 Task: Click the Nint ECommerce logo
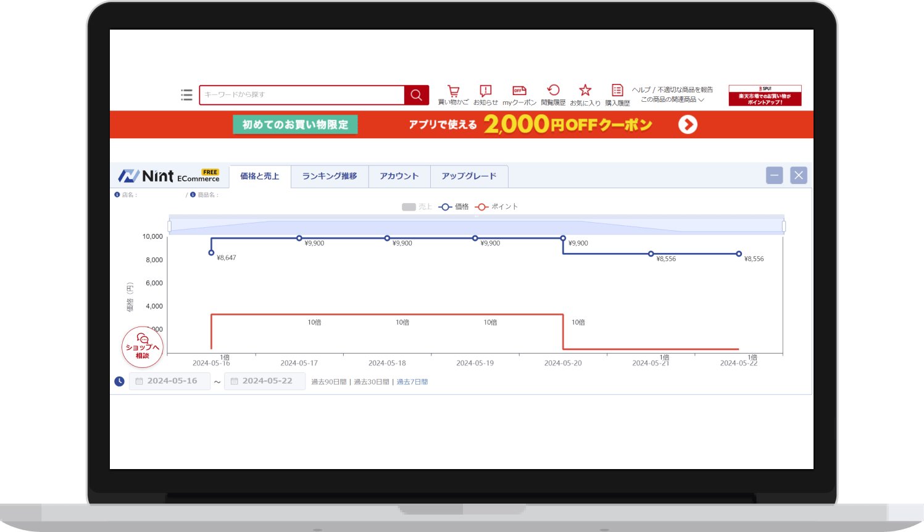point(169,176)
